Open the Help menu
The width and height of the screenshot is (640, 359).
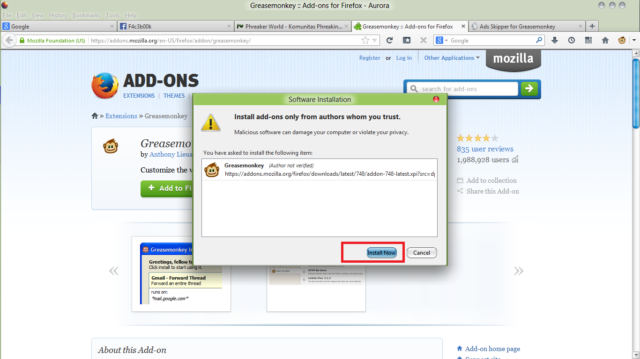(131, 15)
